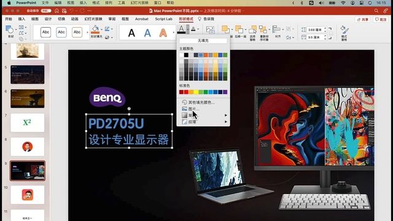Expand the text outline dropdown arrow
393x221 pixels.
click(x=198, y=29)
